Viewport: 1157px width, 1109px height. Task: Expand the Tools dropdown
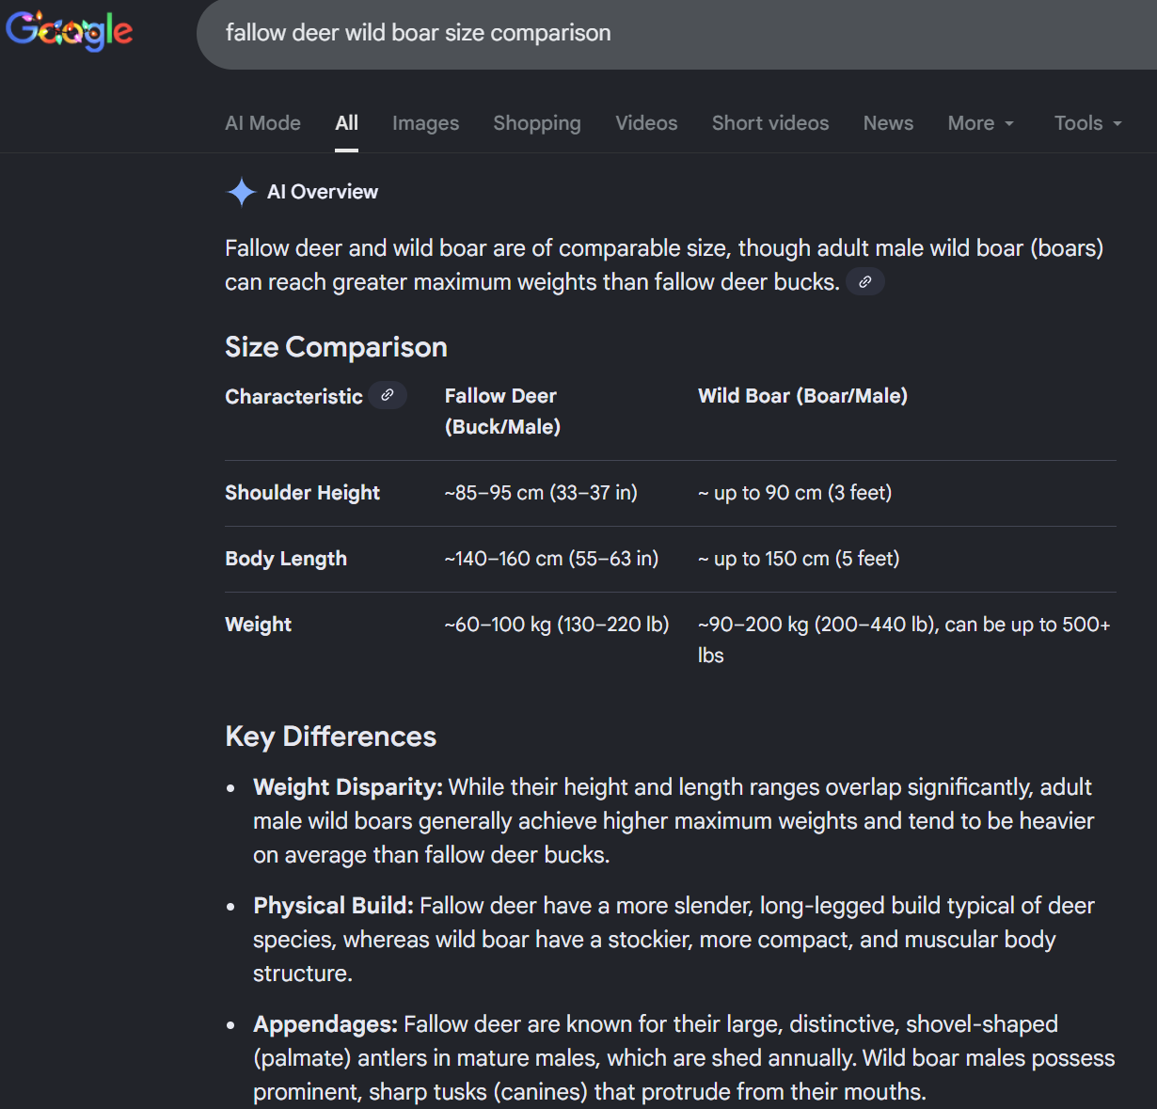pos(1087,123)
